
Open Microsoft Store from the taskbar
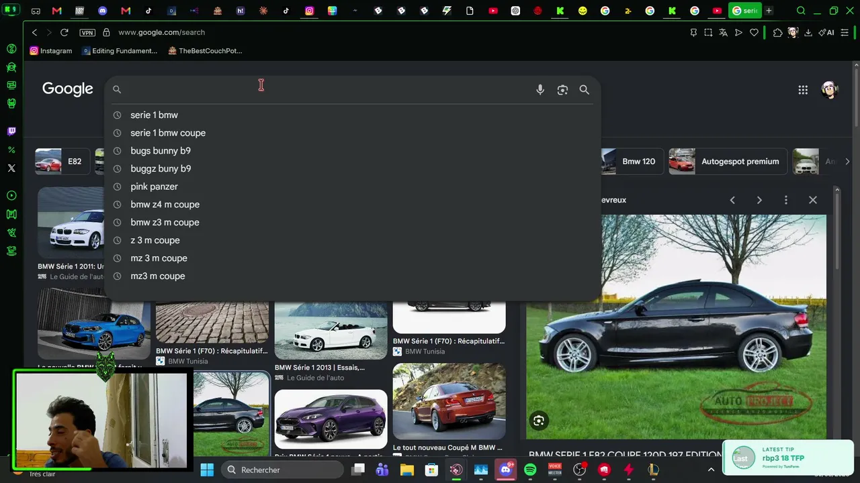click(431, 470)
